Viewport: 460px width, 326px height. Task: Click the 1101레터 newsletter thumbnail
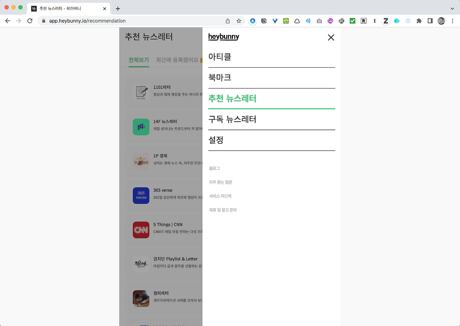click(141, 93)
